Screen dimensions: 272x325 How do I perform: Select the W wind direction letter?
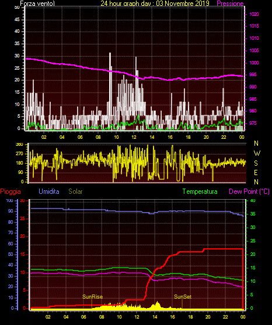[x=257, y=153]
